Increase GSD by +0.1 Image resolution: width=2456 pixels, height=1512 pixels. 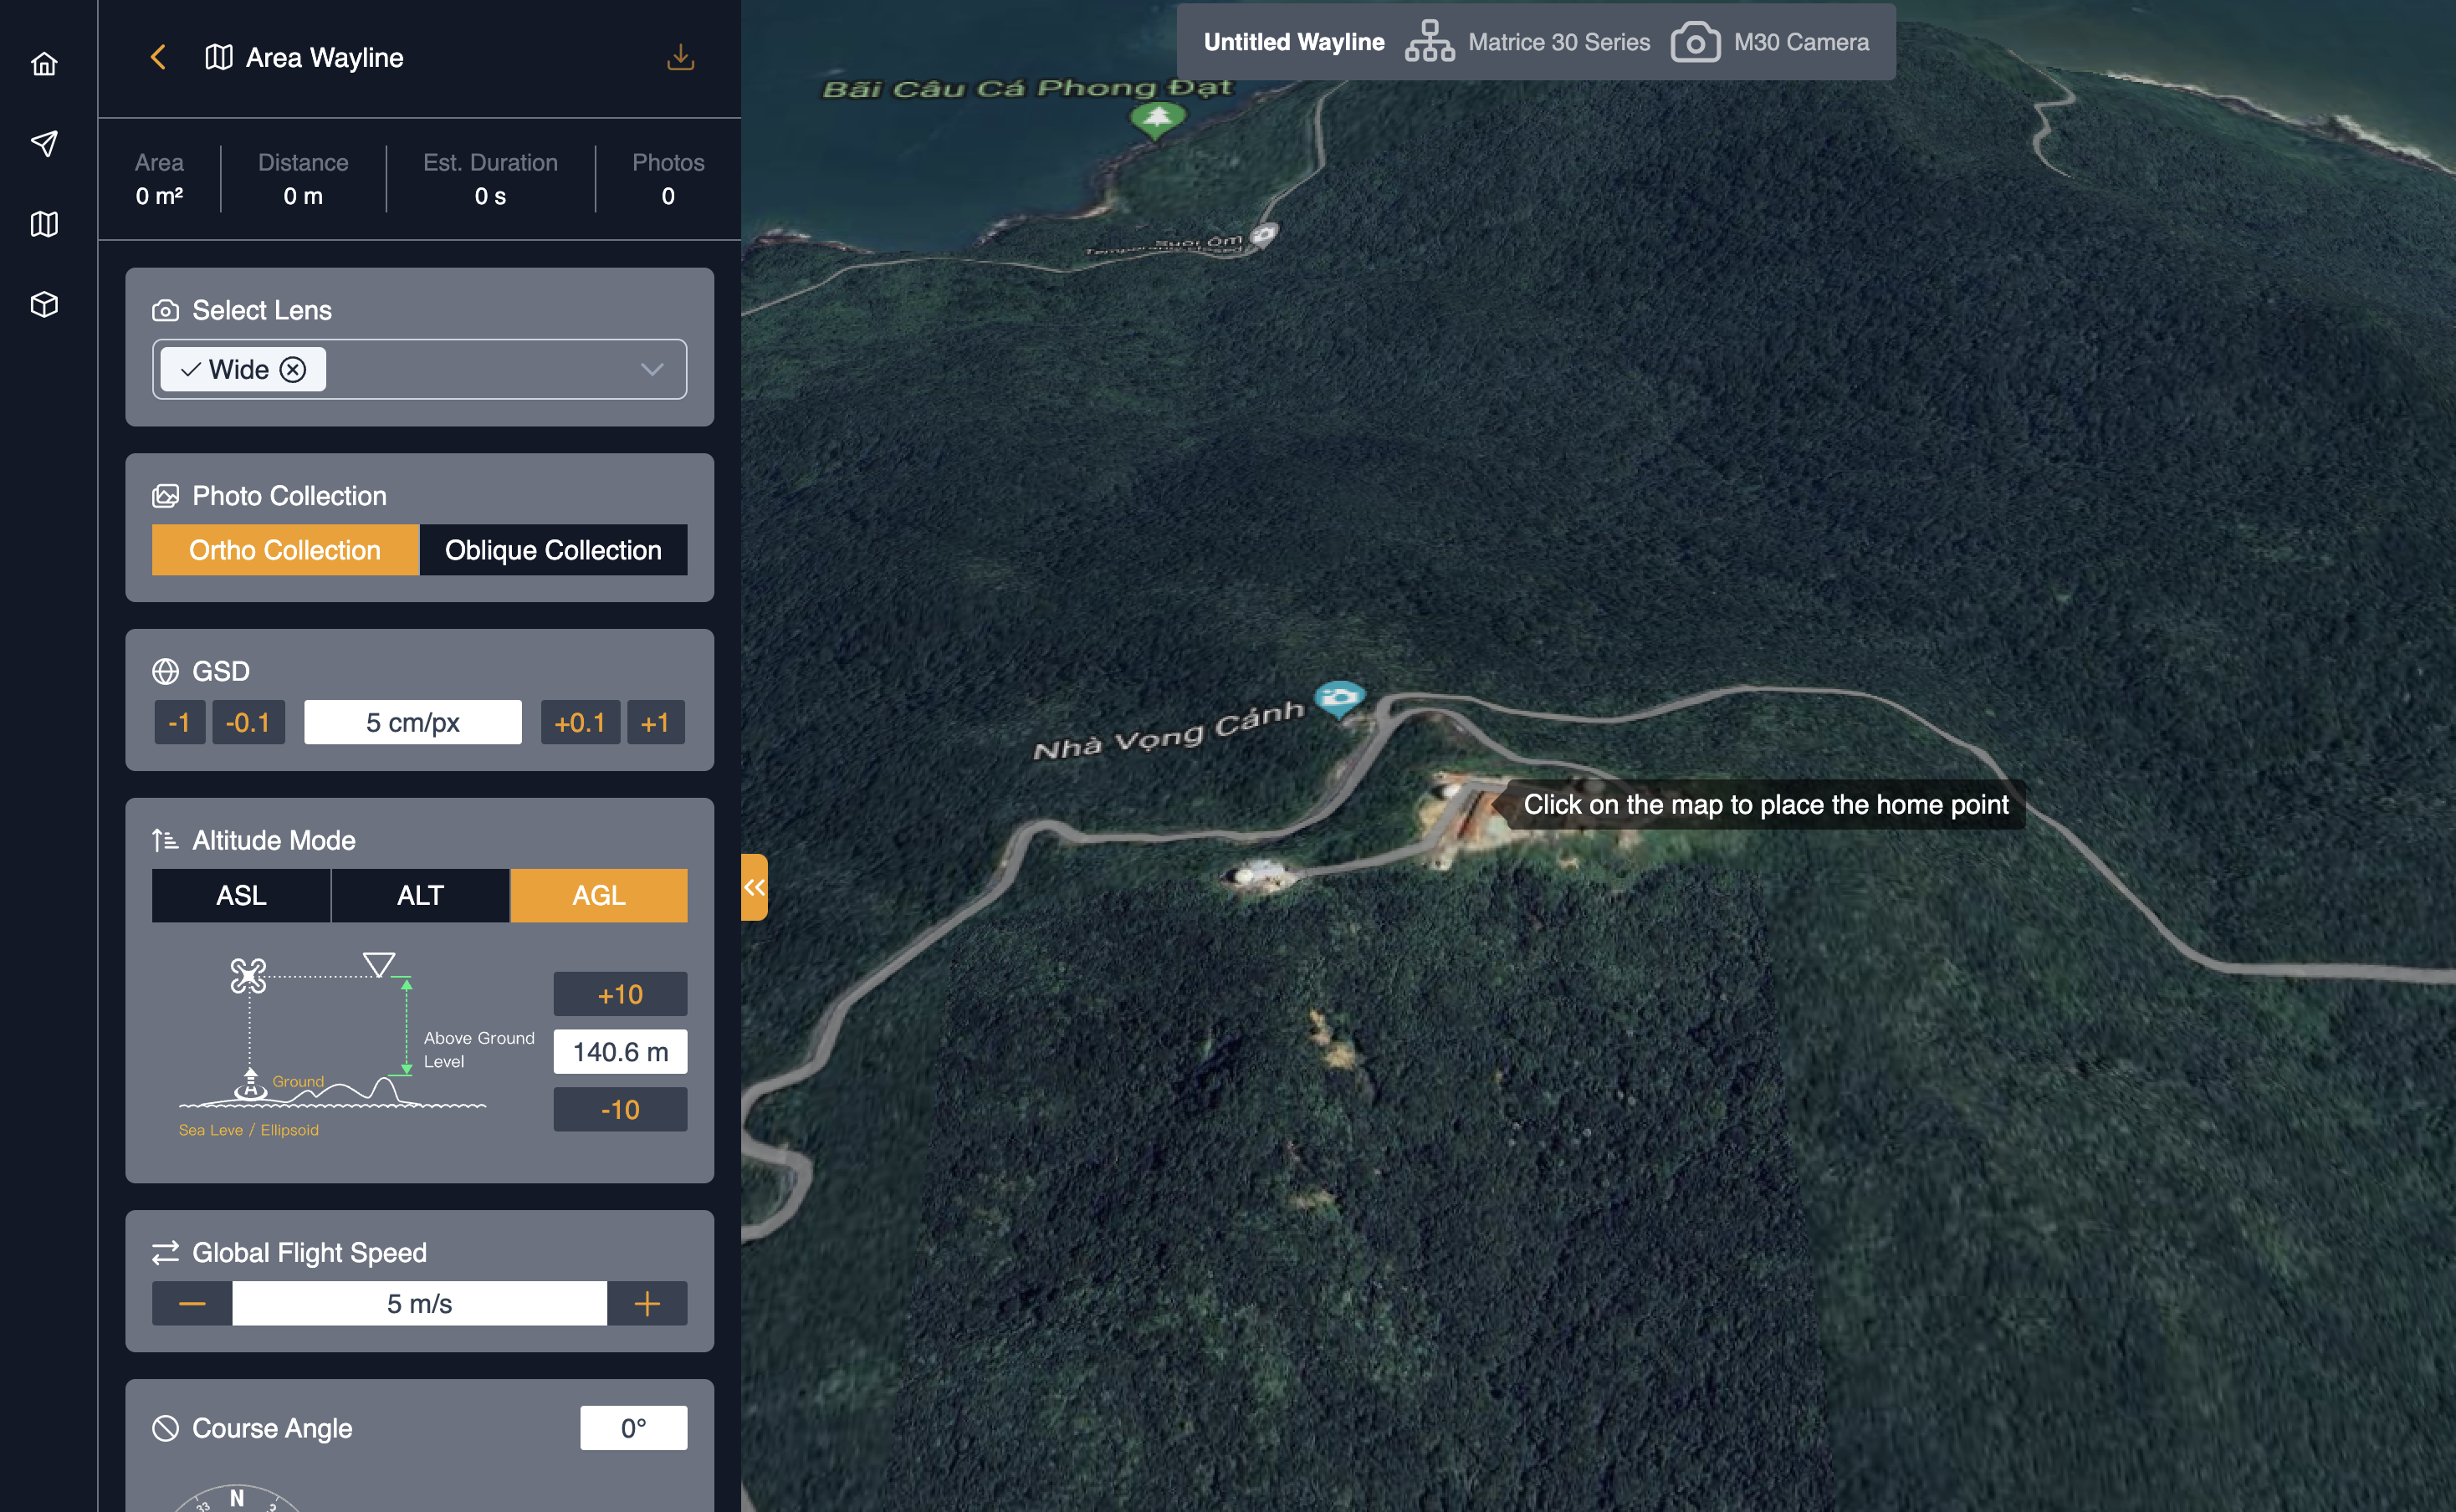click(580, 722)
